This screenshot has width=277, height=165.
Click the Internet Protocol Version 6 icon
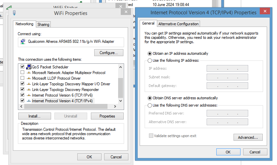tap(29, 95)
